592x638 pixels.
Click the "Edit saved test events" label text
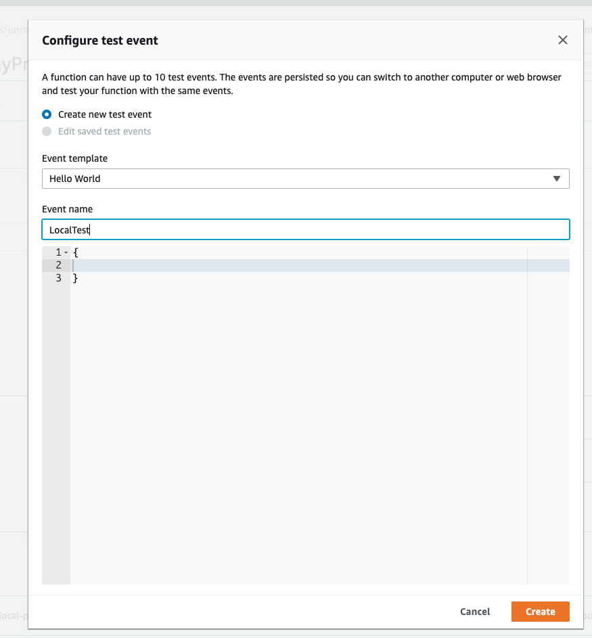[104, 131]
